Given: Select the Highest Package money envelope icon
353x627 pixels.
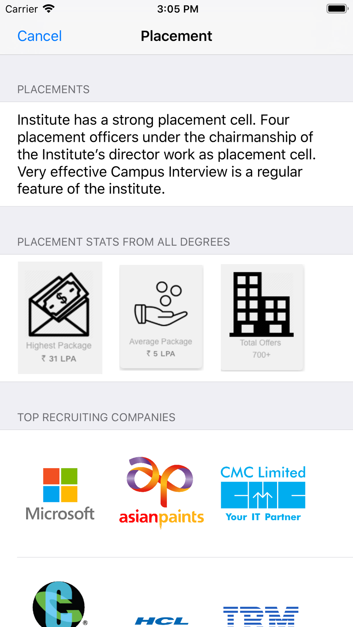Looking at the screenshot, I should pyautogui.click(x=59, y=304).
